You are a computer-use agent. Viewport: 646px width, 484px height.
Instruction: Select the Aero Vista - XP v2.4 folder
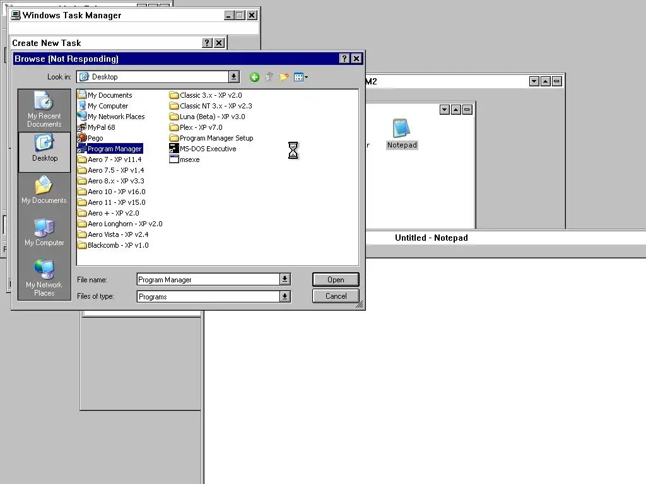pos(113,234)
